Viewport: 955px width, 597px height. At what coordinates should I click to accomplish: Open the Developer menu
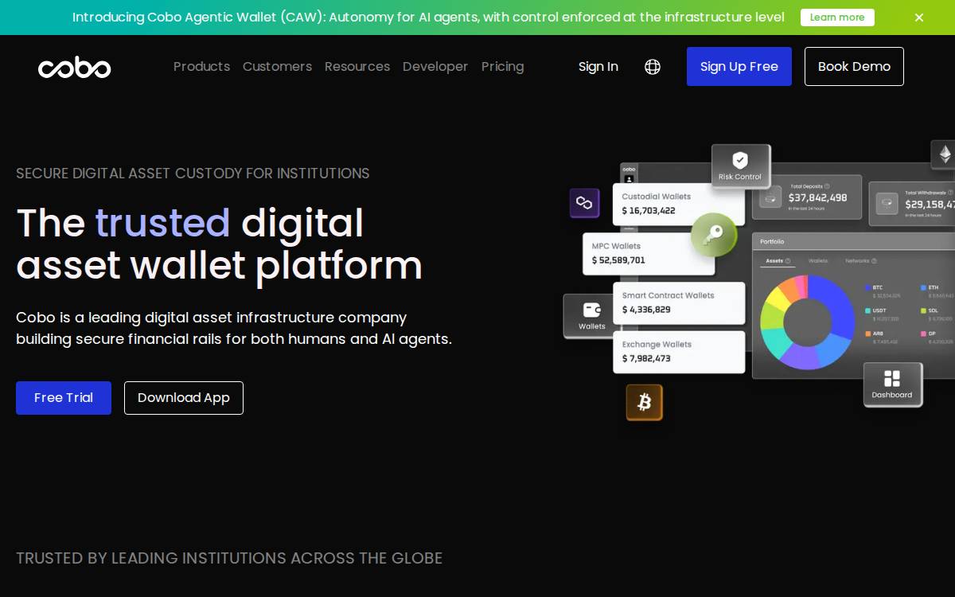pyautogui.click(x=435, y=67)
